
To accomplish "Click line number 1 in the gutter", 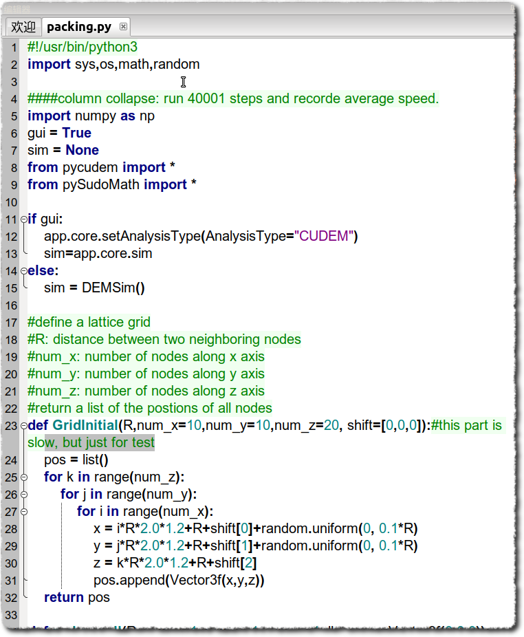I will [14, 47].
